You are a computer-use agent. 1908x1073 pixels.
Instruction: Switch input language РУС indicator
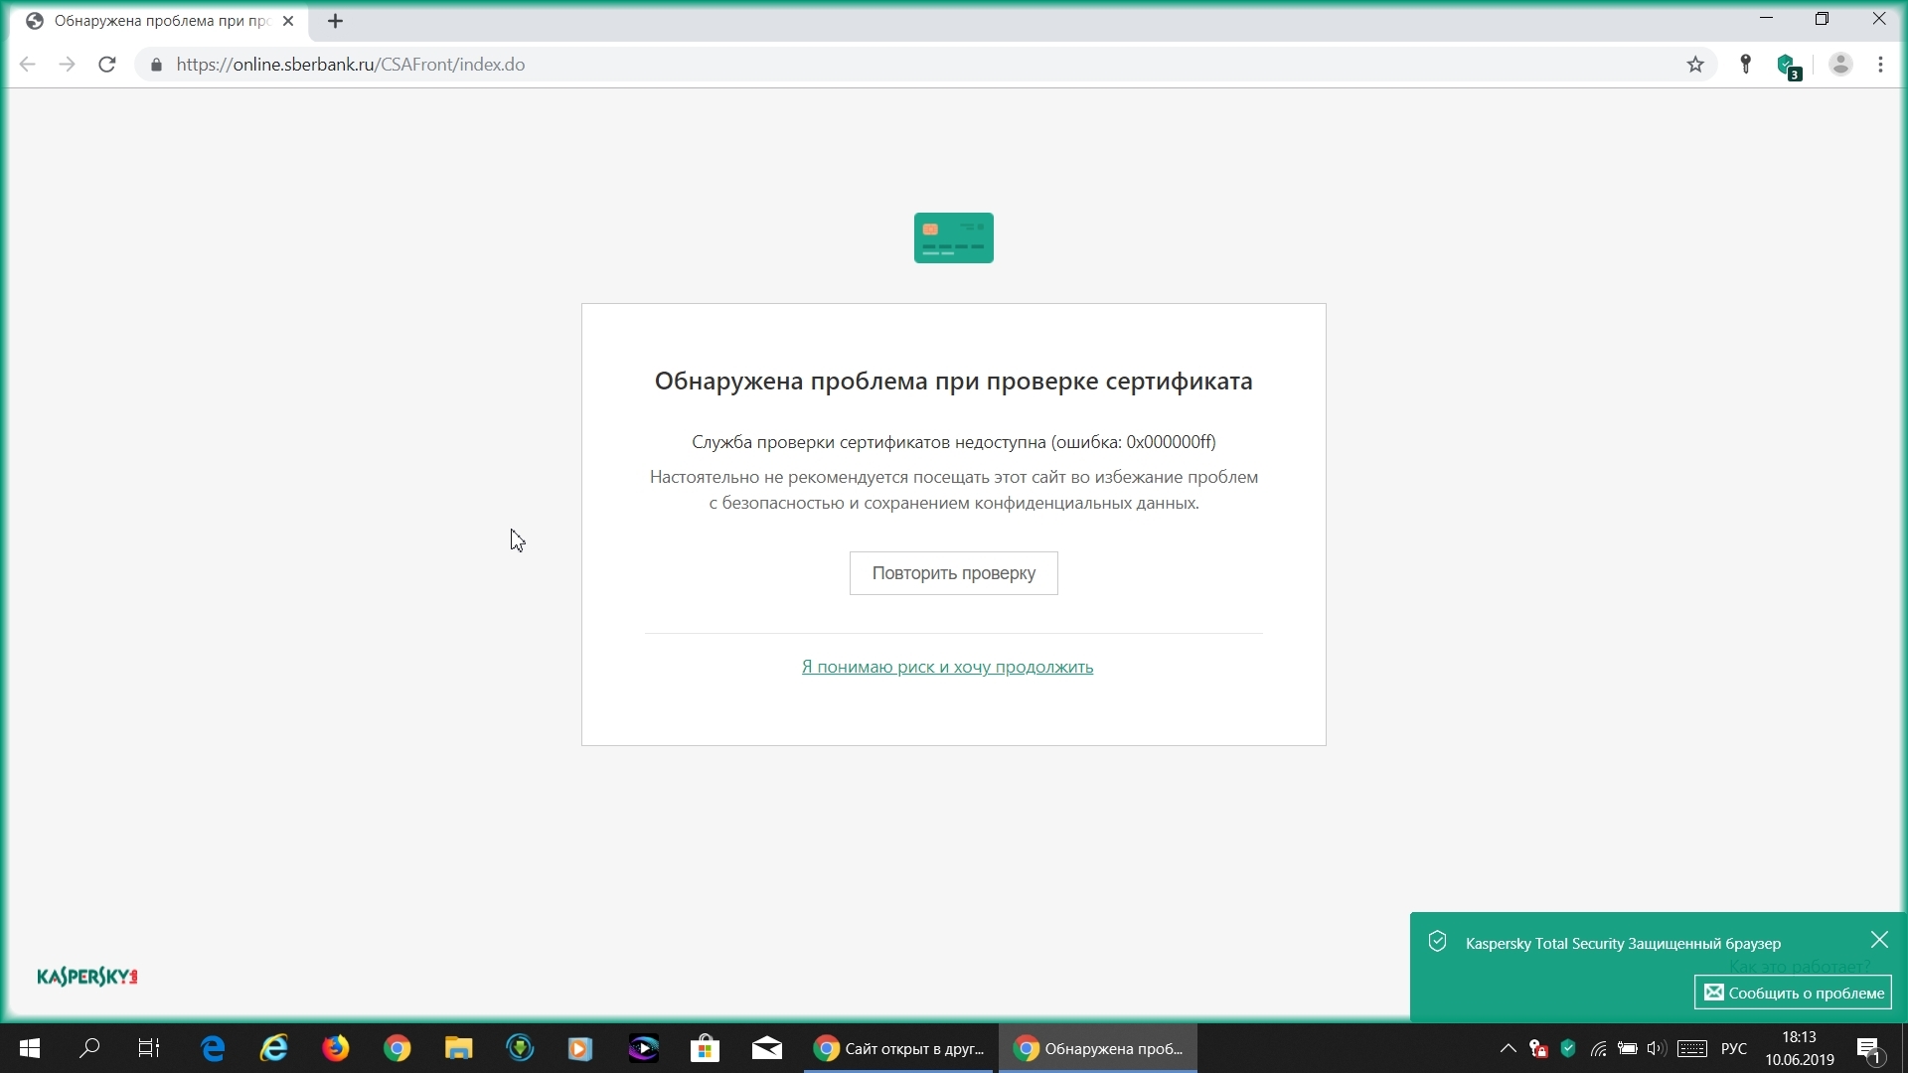tap(1733, 1048)
